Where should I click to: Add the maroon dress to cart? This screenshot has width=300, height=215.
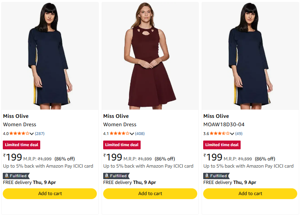[x=150, y=193]
